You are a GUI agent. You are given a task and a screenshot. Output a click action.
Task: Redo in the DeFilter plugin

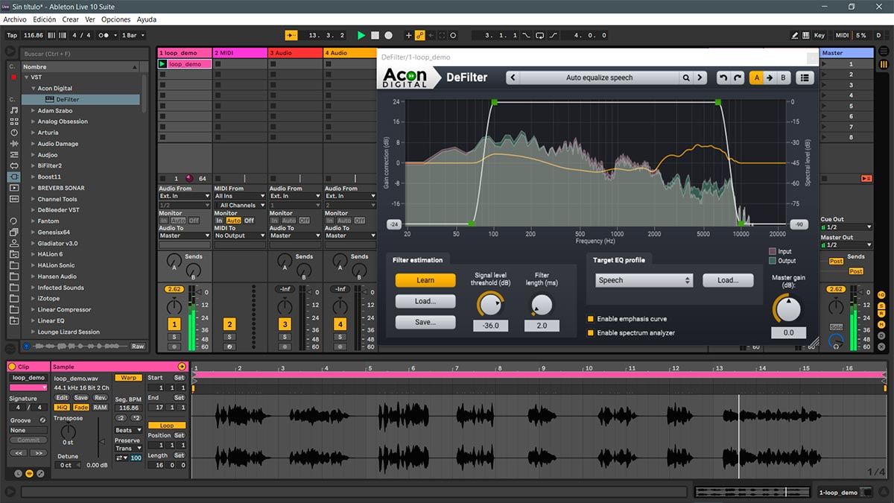tap(737, 77)
